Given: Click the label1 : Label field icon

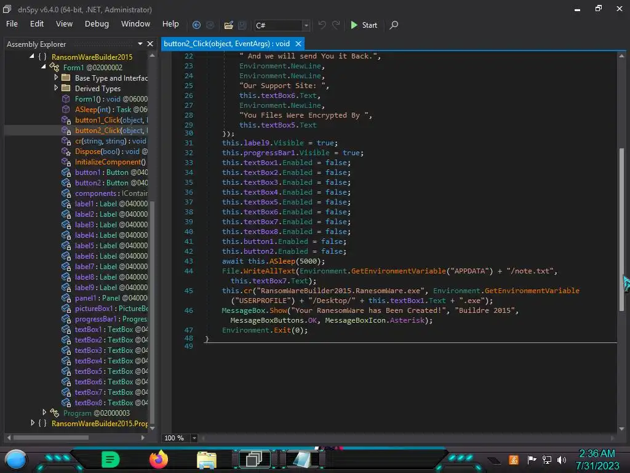Looking at the screenshot, I should pos(66,203).
